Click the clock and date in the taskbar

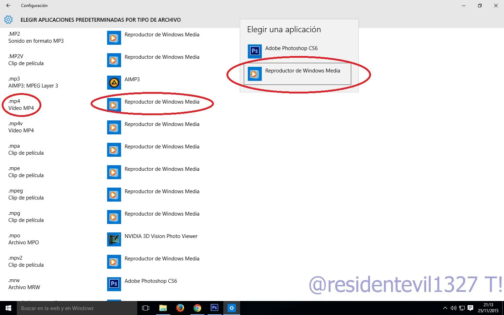[488, 308]
